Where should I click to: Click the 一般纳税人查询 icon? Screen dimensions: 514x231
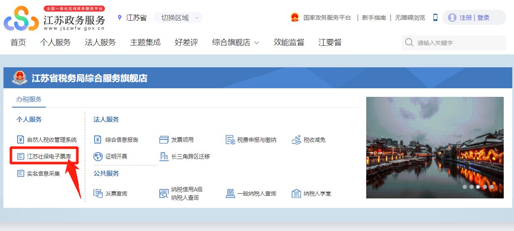230,193
